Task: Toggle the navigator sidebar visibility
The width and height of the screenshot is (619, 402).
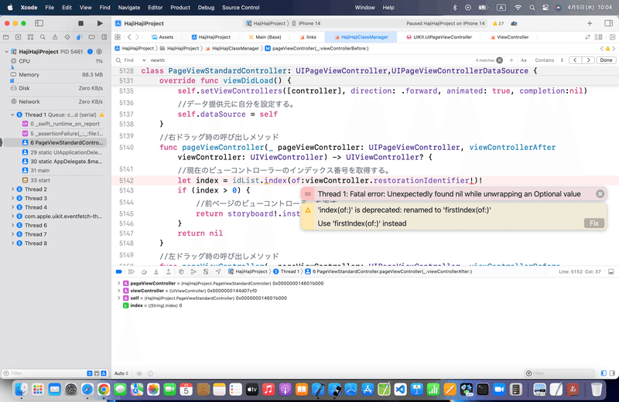Action: click(x=39, y=23)
